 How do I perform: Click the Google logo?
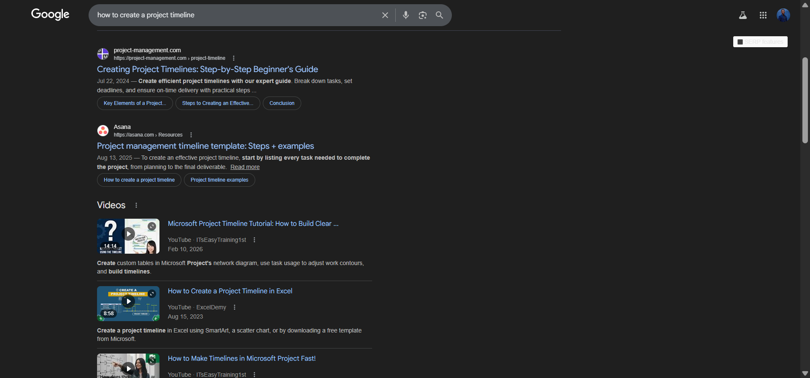click(x=50, y=15)
